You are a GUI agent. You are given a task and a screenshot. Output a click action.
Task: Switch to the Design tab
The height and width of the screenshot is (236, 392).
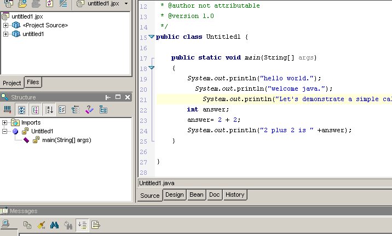175,194
